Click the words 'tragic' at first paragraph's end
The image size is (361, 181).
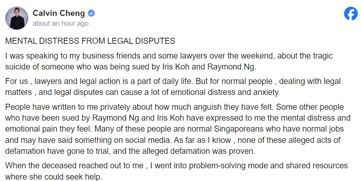(322, 56)
